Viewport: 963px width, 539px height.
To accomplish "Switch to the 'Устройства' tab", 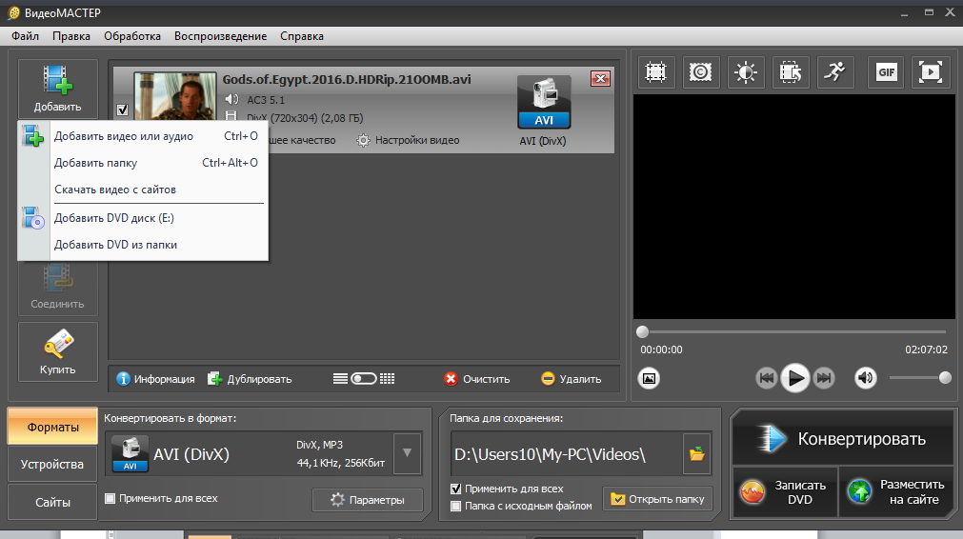I will [x=53, y=465].
